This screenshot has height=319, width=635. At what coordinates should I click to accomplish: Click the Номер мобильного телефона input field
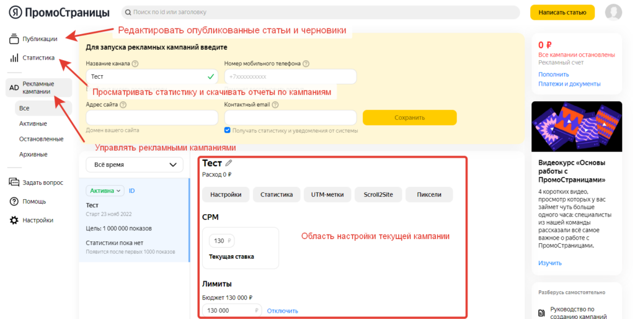[x=290, y=77]
